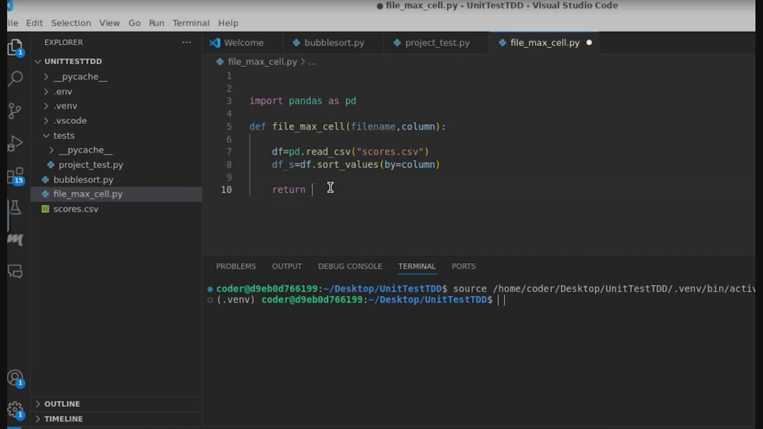Open the Run and Debug view icon
Viewport: 763px width, 429px height.
(x=15, y=144)
